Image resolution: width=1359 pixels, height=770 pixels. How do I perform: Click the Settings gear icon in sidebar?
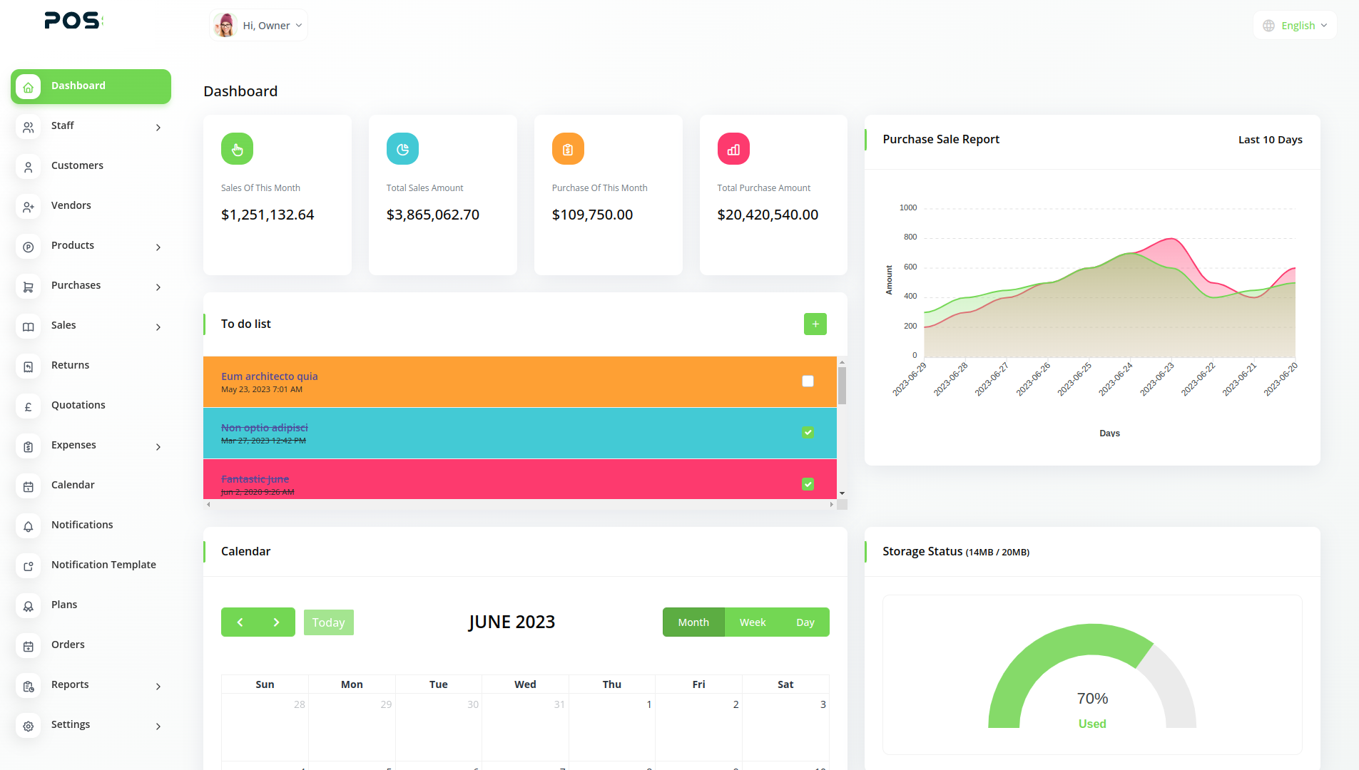click(x=29, y=726)
